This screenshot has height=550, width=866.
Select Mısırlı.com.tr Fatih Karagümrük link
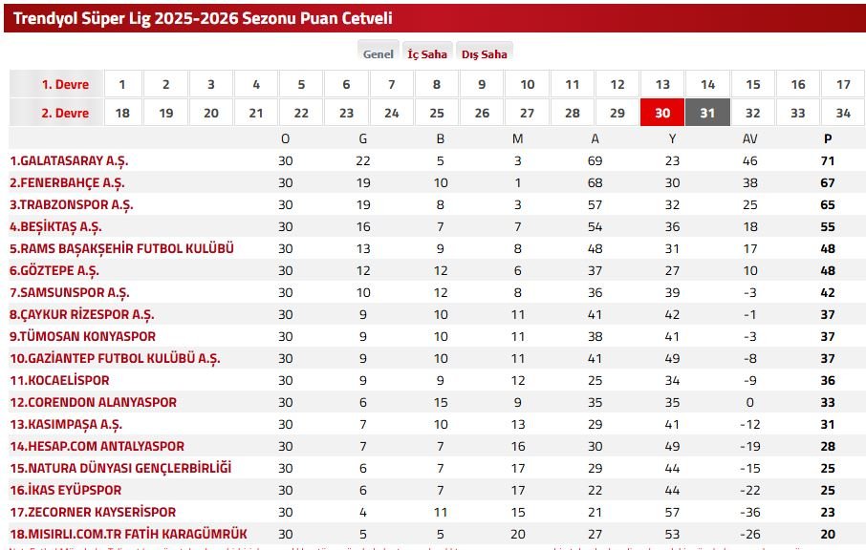pyautogui.click(x=128, y=534)
